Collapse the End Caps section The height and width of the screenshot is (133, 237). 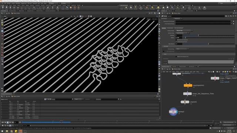(x=166, y=46)
